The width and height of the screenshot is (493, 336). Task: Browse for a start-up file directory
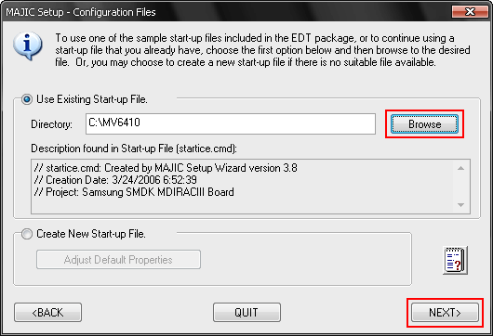(424, 124)
